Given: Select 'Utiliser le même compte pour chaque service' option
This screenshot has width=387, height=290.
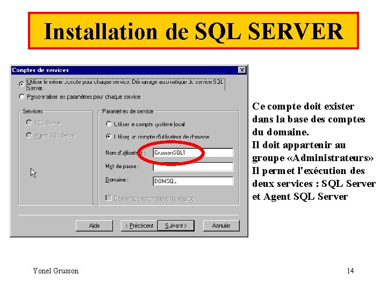Looking at the screenshot, I should (21, 84).
